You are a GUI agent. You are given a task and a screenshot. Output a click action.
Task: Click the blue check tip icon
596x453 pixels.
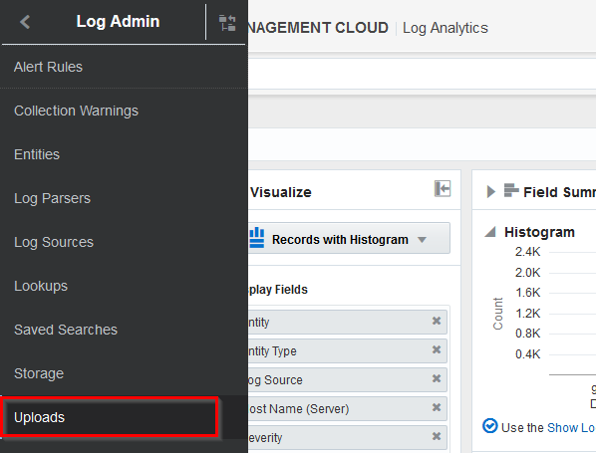490,426
